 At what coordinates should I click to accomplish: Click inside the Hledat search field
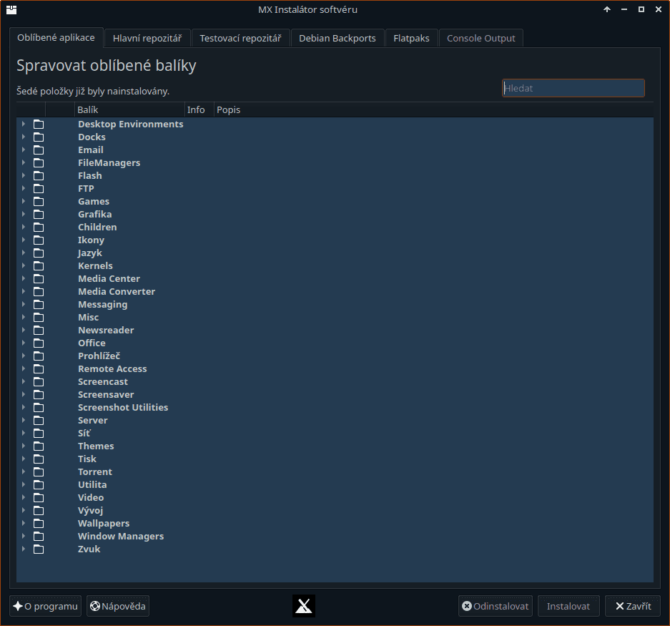tap(572, 87)
